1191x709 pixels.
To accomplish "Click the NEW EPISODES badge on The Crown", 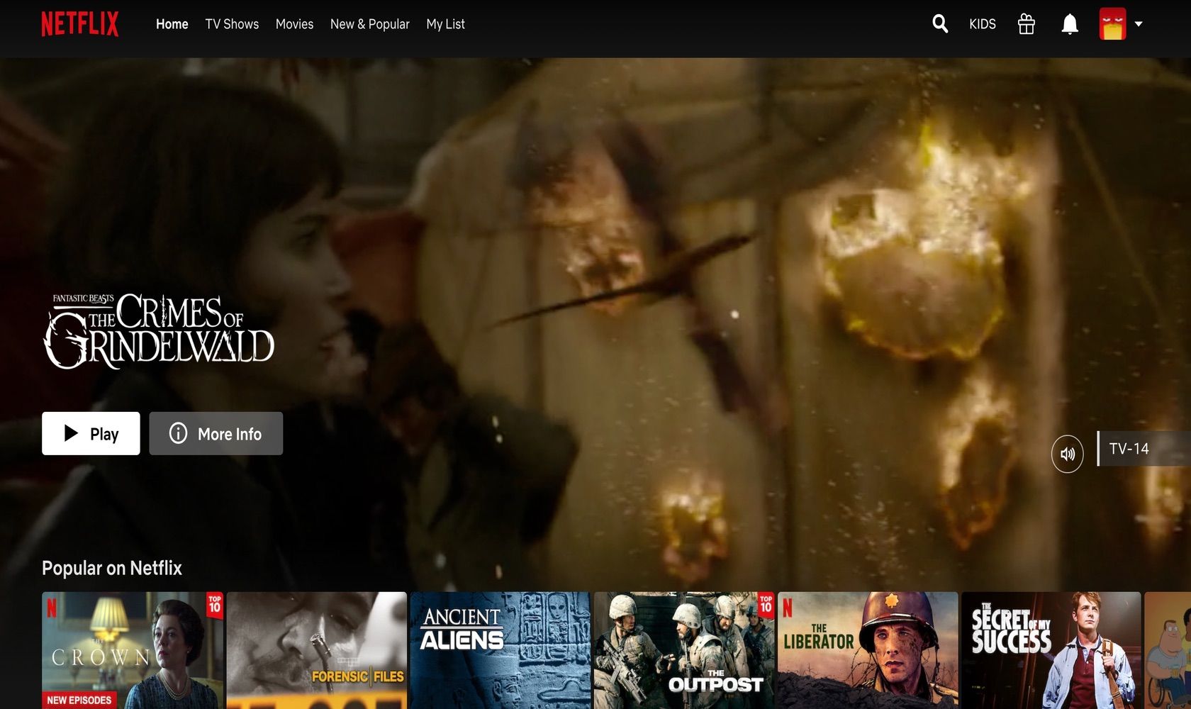I will pos(79,700).
